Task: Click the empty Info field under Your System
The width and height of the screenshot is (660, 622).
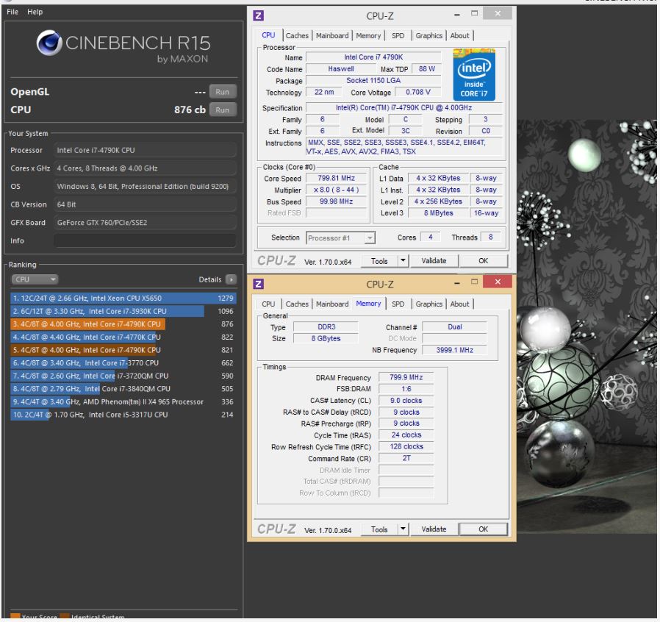Action: tap(145, 240)
